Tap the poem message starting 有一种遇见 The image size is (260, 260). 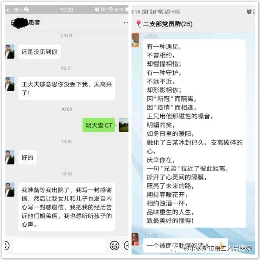pos(194,133)
